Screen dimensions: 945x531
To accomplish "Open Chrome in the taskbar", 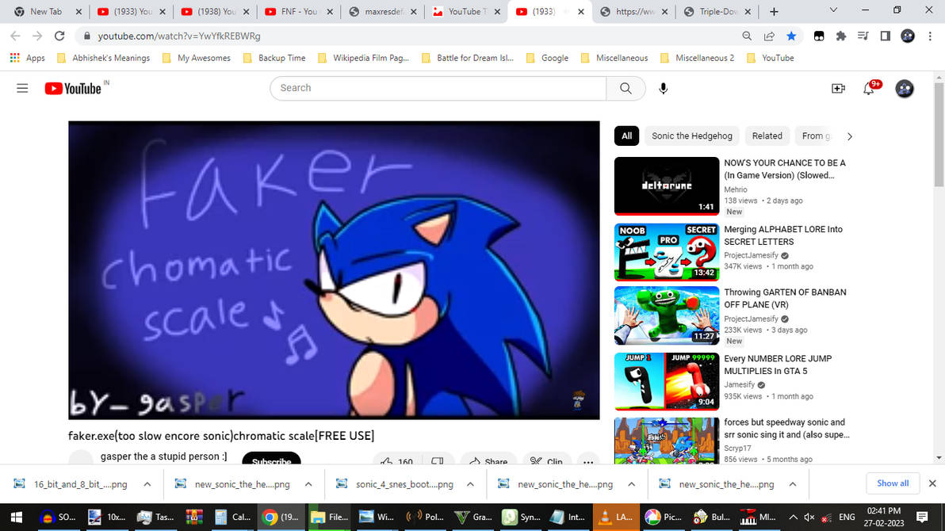I will [280, 518].
